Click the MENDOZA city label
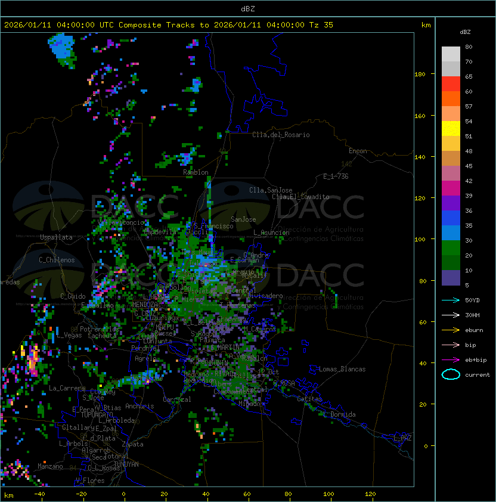 point(145,305)
